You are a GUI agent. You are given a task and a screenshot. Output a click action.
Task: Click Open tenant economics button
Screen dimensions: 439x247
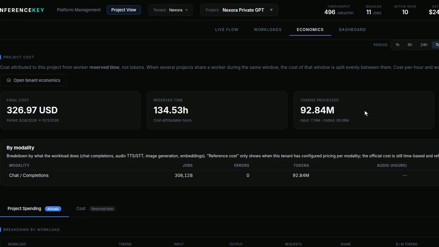(33, 80)
